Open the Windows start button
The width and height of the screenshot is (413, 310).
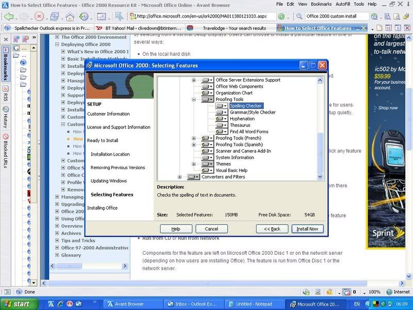point(19,304)
